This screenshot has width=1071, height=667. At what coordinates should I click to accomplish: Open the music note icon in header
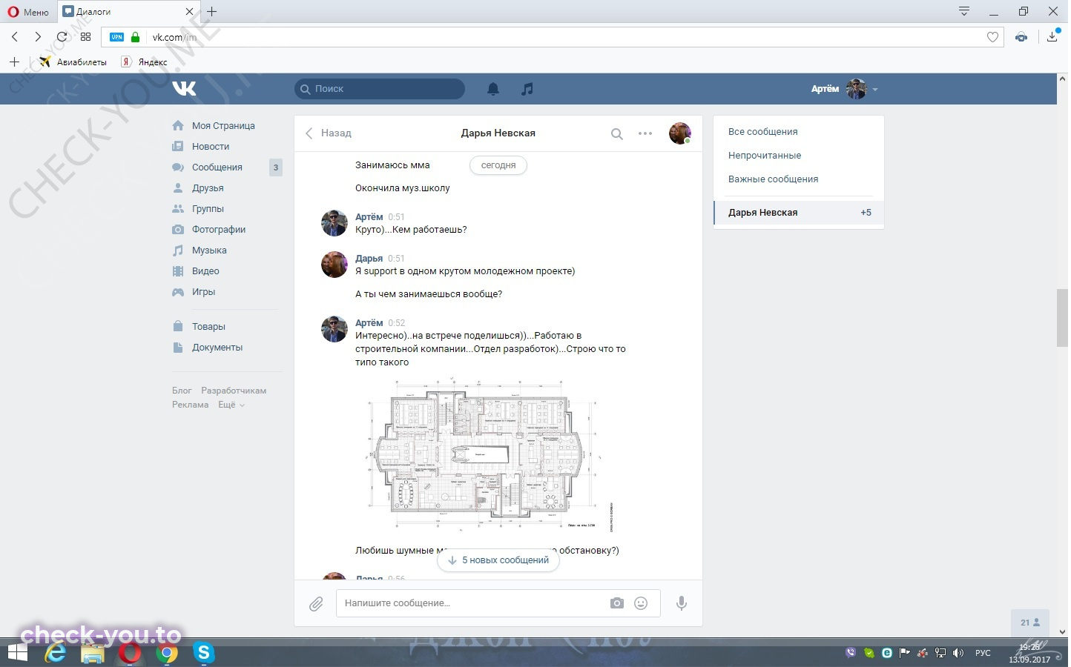tap(527, 89)
